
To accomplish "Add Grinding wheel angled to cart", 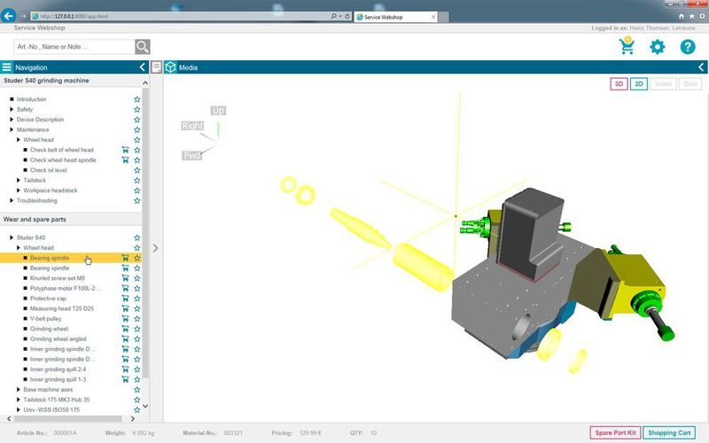I will point(125,339).
